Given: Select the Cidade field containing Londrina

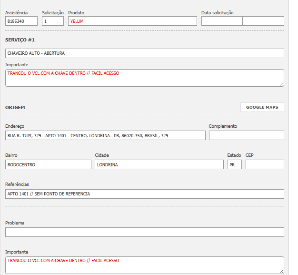Looking at the screenshot, I should [x=159, y=164].
